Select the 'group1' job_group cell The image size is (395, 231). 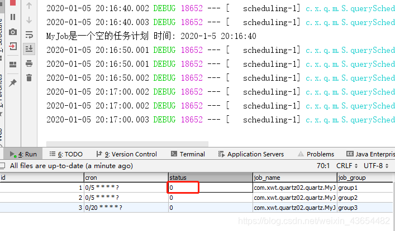[365, 188]
